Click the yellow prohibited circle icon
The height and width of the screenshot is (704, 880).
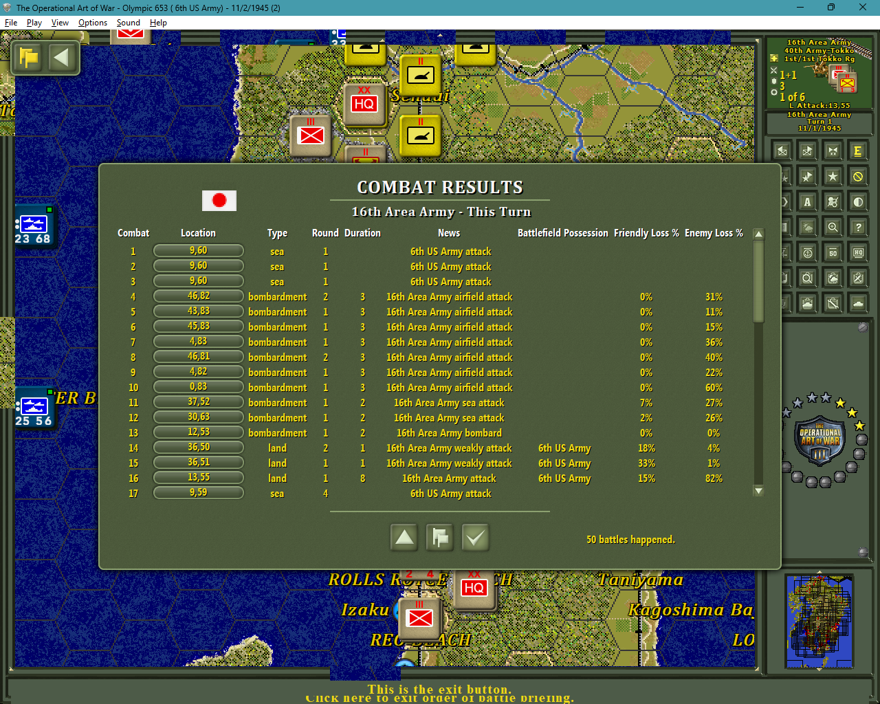[858, 176]
